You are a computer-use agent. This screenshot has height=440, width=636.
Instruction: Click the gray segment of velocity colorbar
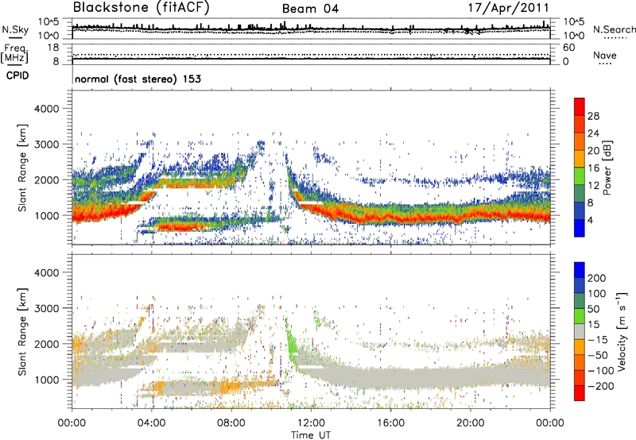click(x=580, y=332)
